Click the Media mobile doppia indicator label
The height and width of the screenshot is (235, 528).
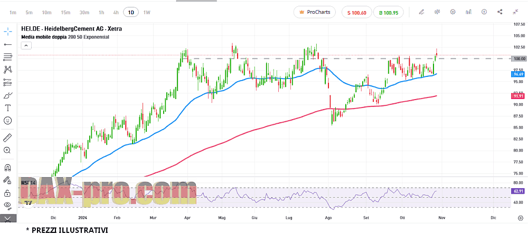pos(65,37)
